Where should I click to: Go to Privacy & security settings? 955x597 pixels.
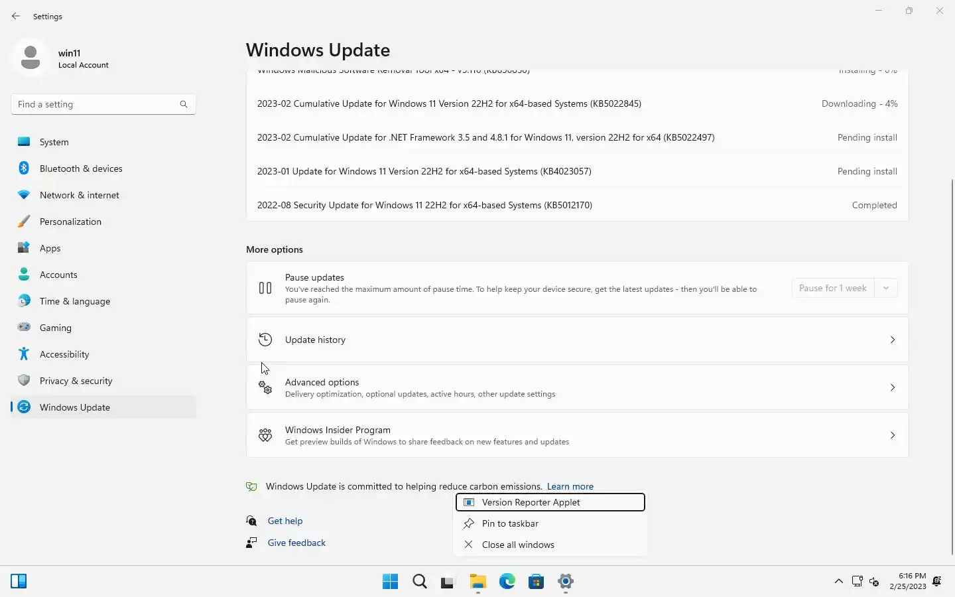click(x=103, y=381)
